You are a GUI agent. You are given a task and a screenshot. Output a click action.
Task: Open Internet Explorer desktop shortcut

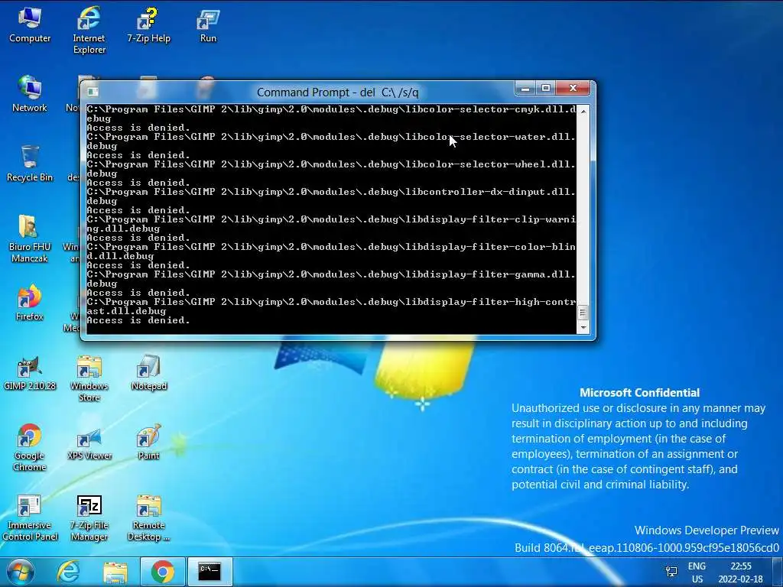pyautogui.click(x=89, y=30)
